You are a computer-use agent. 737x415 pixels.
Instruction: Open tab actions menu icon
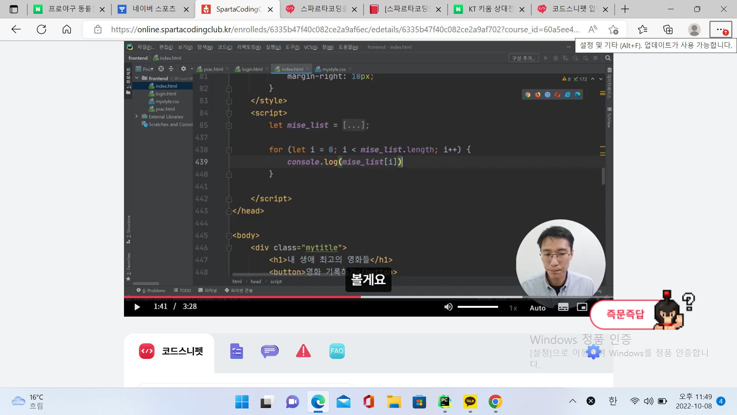pyautogui.click(x=14, y=9)
